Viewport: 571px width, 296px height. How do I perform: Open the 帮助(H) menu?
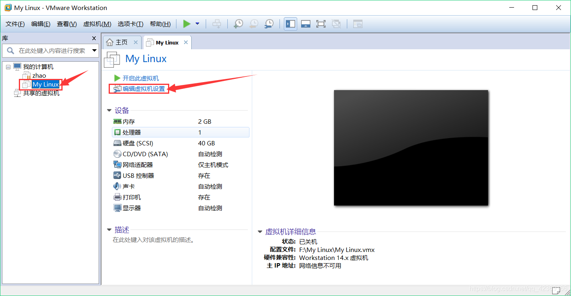coord(160,24)
